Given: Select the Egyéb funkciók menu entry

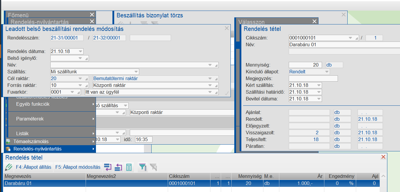Looking at the screenshot, I should coord(33,104).
